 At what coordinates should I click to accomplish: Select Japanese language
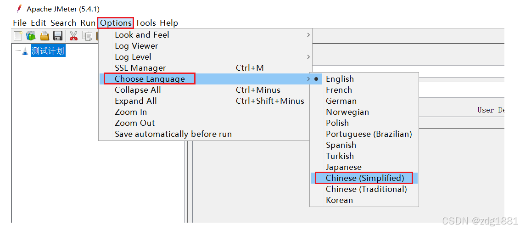click(364, 167)
